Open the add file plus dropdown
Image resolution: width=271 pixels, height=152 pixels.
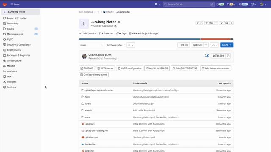tap(131, 45)
